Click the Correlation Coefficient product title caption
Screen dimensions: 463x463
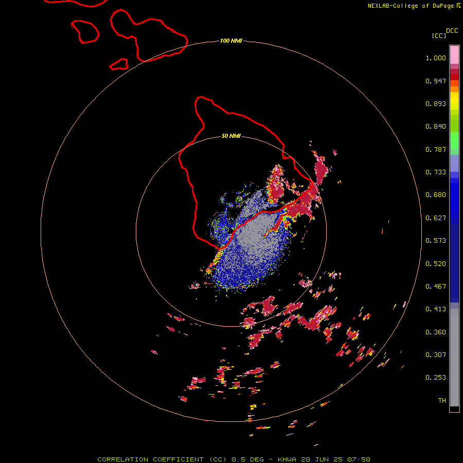tap(234, 459)
